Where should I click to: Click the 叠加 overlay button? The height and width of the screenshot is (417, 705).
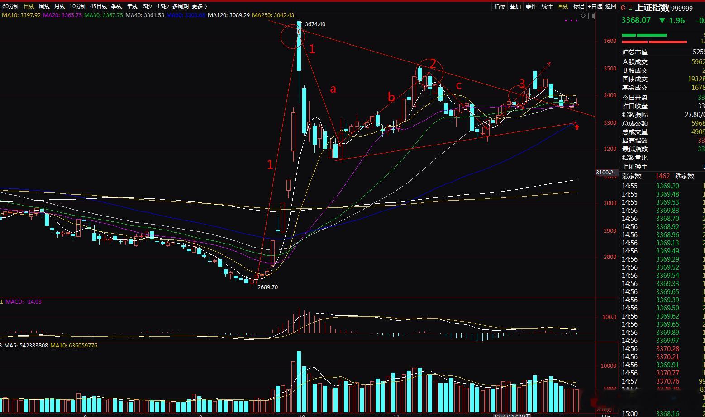[x=515, y=6]
